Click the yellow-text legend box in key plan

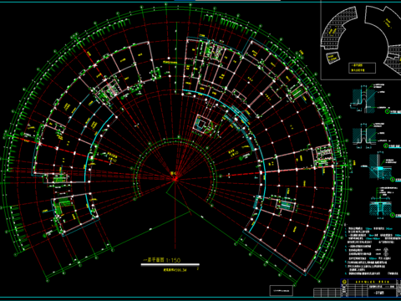[x=362, y=68]
